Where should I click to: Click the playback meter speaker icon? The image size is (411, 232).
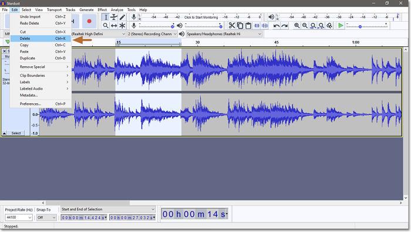[x=271, y=17]
